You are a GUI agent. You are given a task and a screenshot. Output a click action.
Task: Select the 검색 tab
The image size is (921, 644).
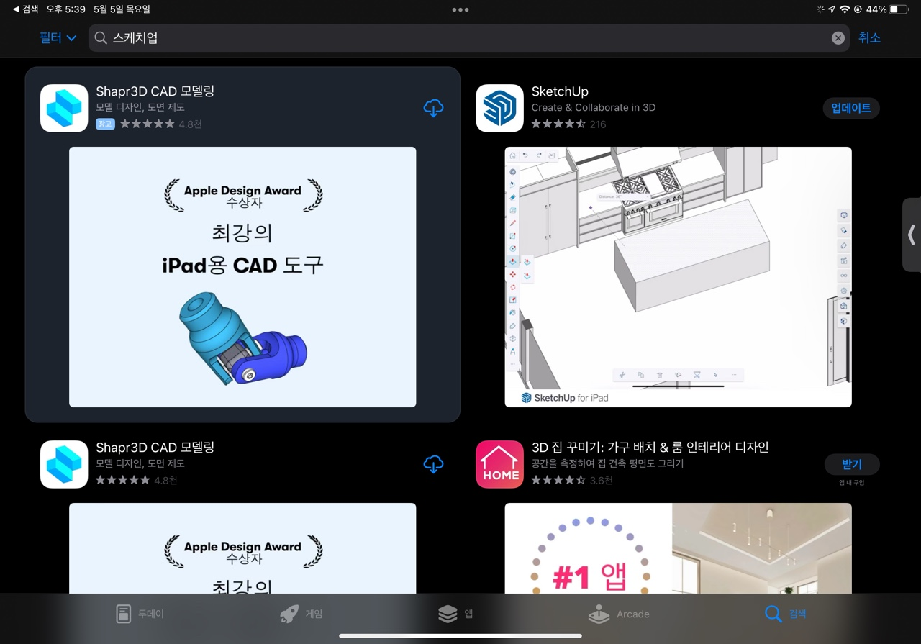tap(786, 614)
